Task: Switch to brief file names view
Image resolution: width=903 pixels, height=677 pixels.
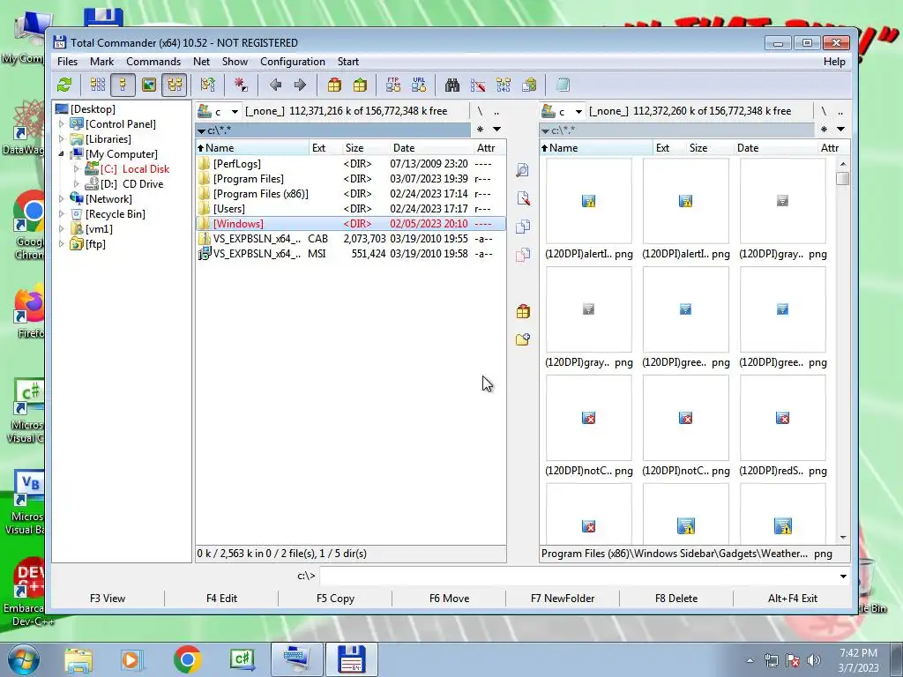Action: point(98,86)
